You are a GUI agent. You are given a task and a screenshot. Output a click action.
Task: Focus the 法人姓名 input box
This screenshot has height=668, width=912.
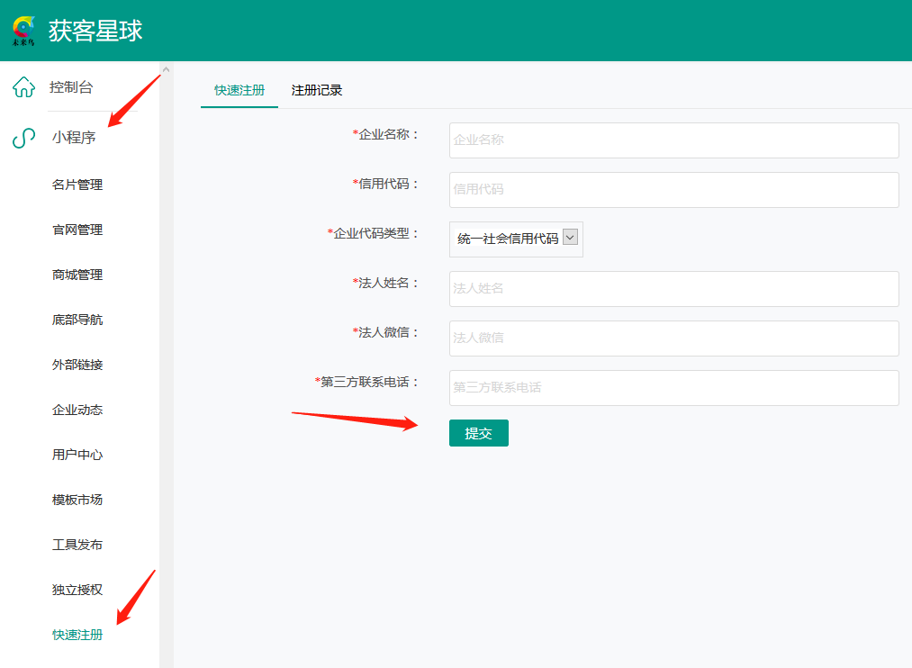[x=673, y=289]
